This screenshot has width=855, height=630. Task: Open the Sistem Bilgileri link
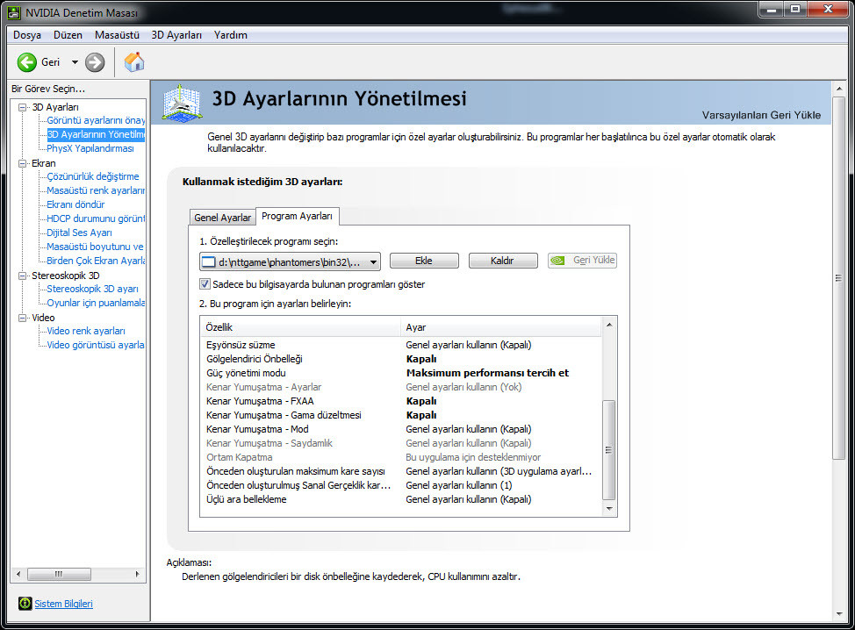click(x=64, y=604)
